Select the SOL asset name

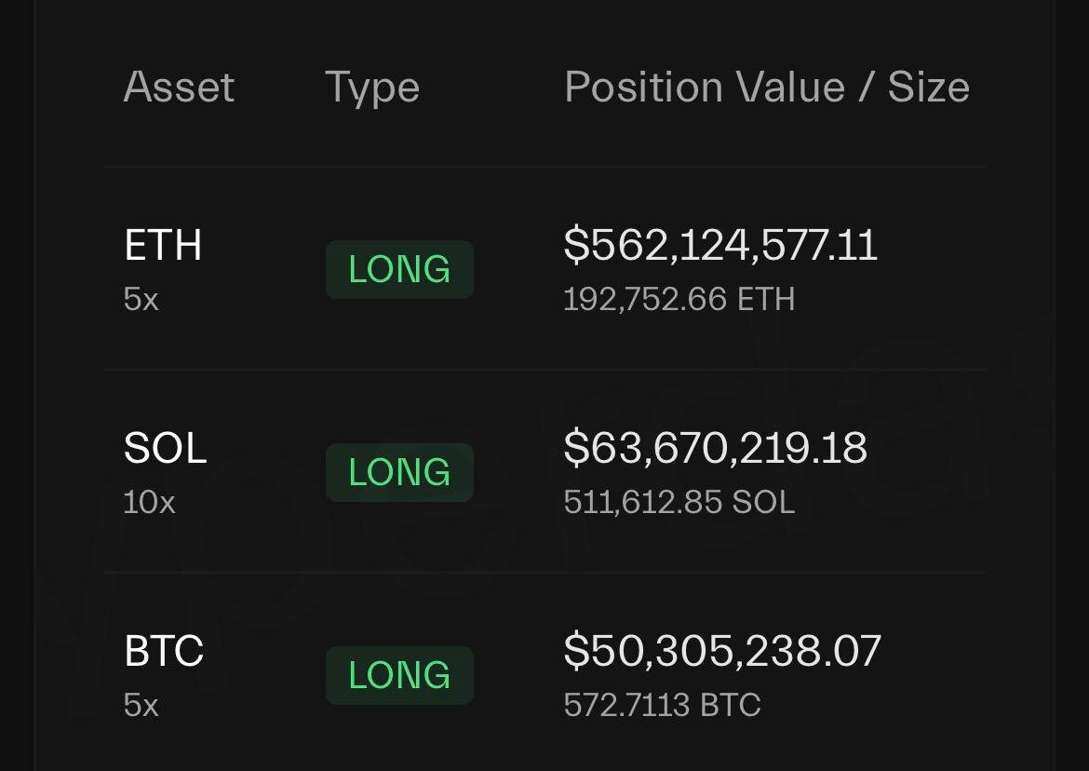[166, 448]
